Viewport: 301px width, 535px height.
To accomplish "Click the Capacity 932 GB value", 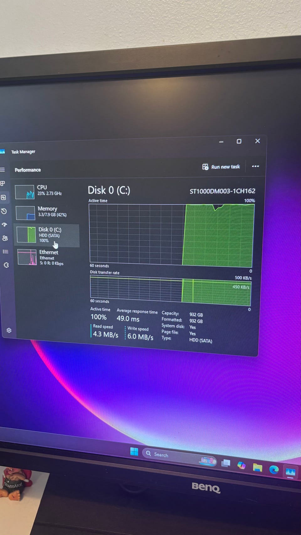I will tap(196, 315).
